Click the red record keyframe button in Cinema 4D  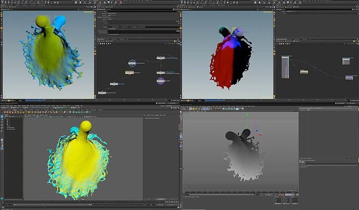pyautogui.click(x=279, y=195)
